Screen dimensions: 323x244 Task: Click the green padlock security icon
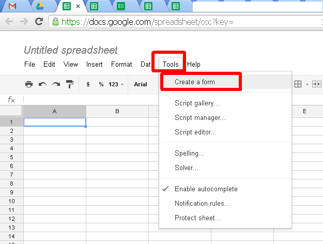click(55, 21)
